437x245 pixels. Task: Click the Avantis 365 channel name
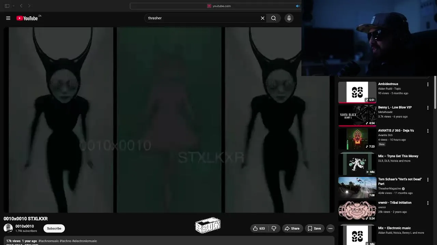tap(385, 135)
